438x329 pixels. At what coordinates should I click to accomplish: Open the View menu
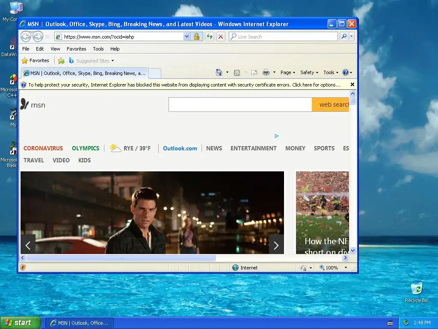click(x=55, y=49)
